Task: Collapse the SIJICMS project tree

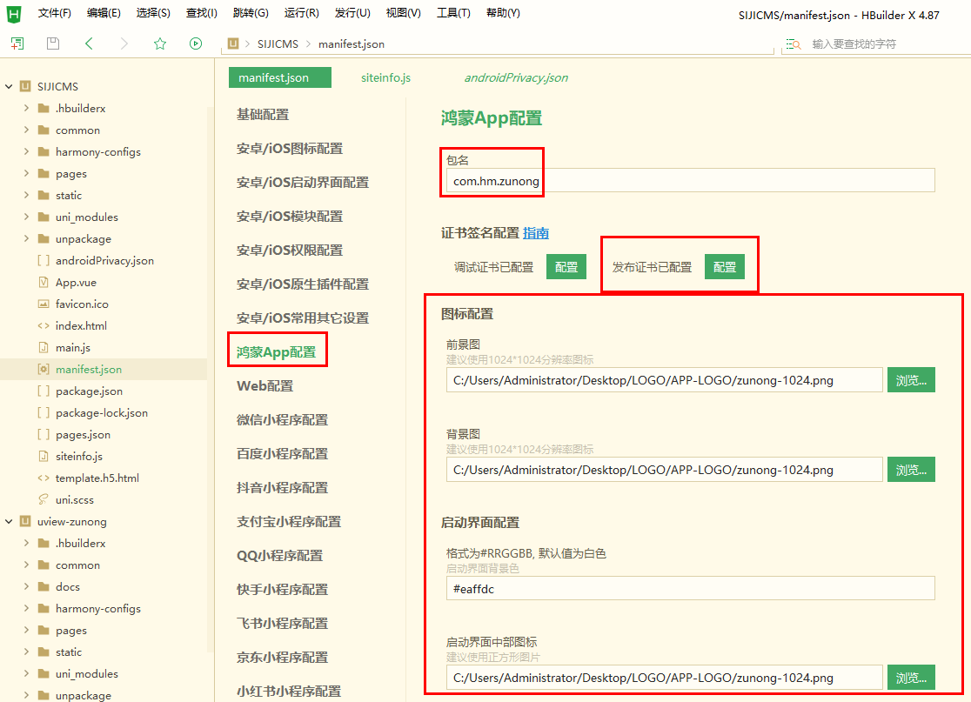Action: click(x=9, y=87)
